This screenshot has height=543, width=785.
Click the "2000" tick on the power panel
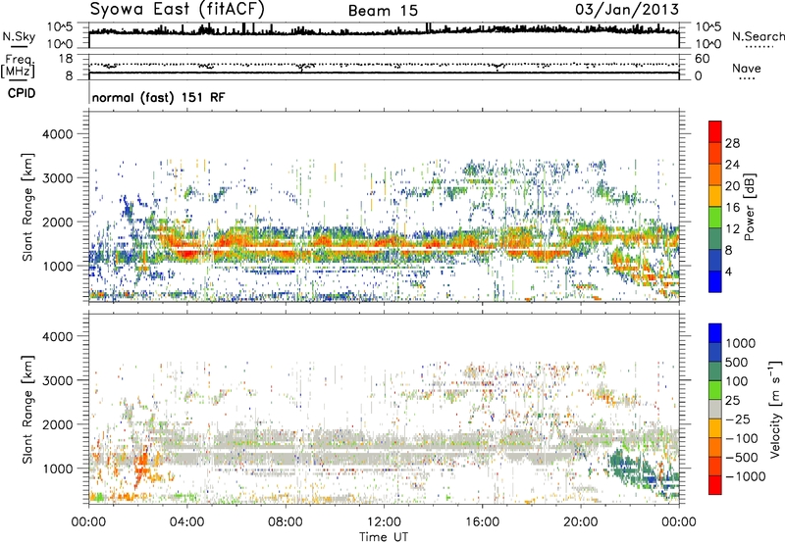(57, 222)
